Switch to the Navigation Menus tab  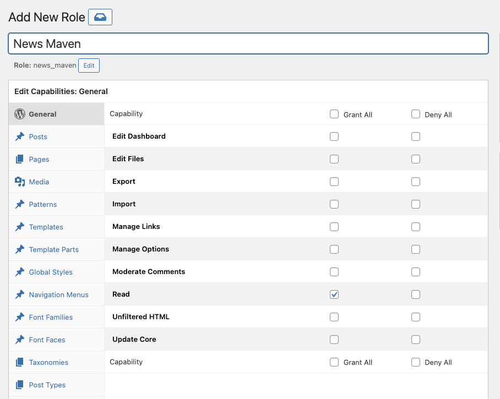click(58, 294)
